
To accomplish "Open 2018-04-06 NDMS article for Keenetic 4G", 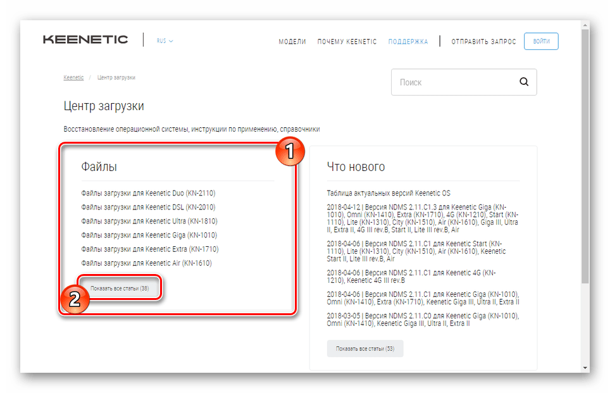I will [411, 277].
